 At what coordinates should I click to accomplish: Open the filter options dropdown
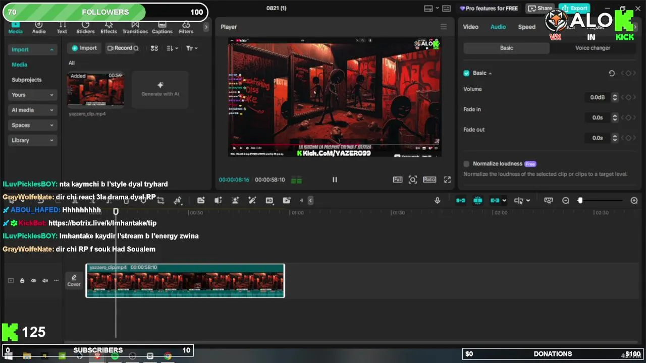pyautogui.click(x=192, y=48)
